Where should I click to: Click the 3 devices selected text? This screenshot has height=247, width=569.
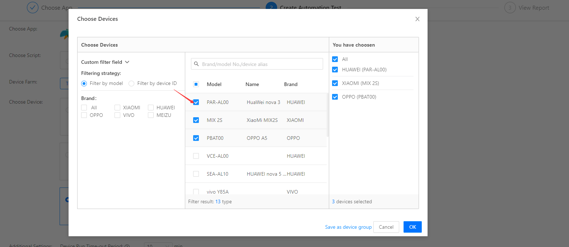tap(352, 201)
